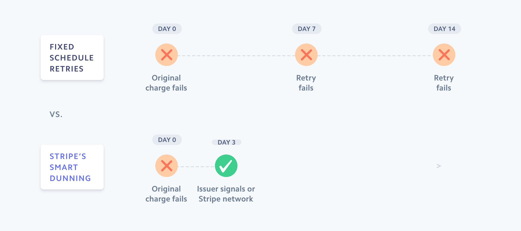Click 'Original charge fails' label in fixed schedule row
The height and width of the screenshot is (231, 521).
pos(166,83)
